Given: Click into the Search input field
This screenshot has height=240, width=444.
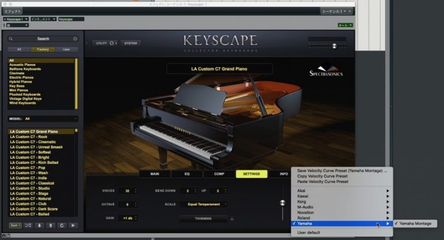Looking at the screenshot, I should coord(43,39).
